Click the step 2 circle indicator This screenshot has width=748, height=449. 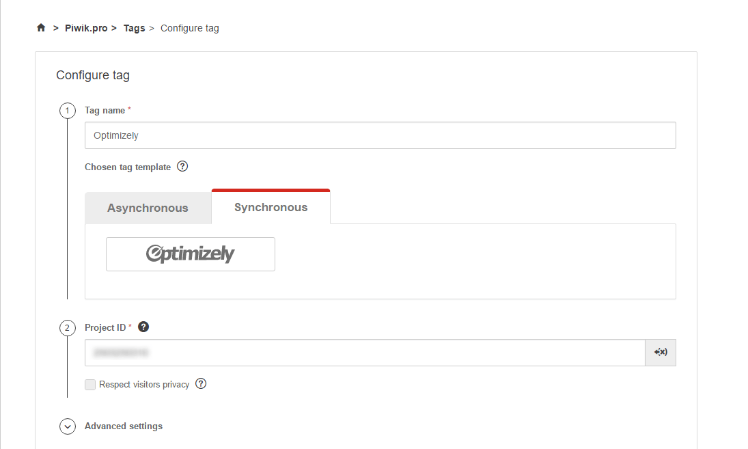(67, 327)
